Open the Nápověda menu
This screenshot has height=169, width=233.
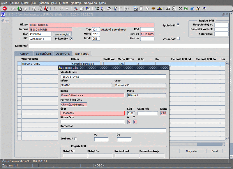[90, 3]
